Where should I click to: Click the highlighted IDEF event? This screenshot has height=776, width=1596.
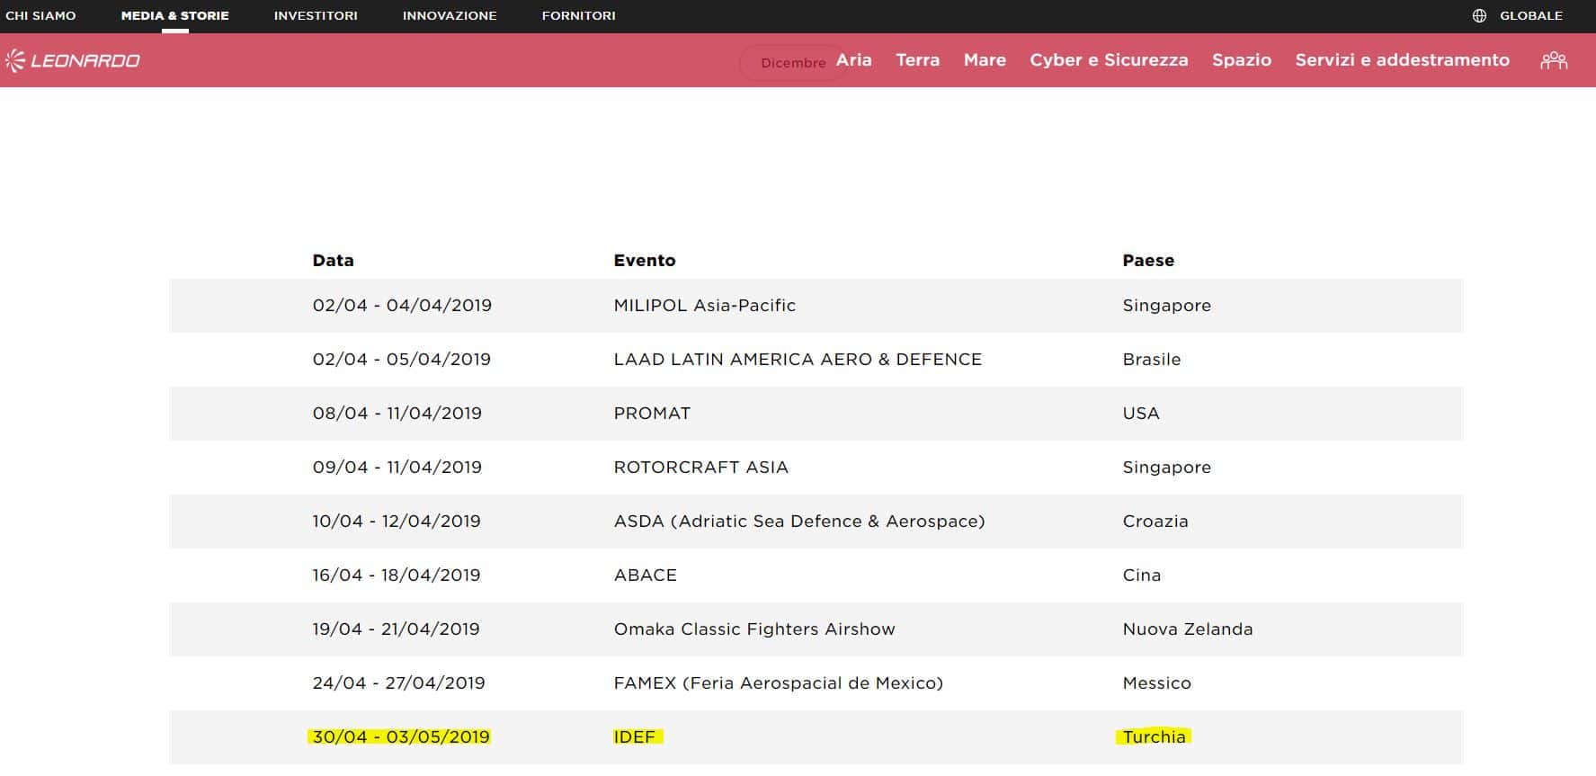[x=635, y=736]
